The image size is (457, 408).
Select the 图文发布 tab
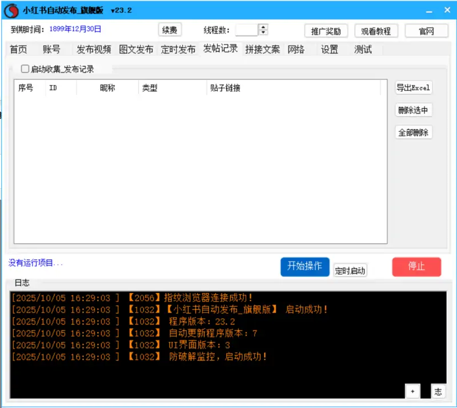tap(136, 50)
